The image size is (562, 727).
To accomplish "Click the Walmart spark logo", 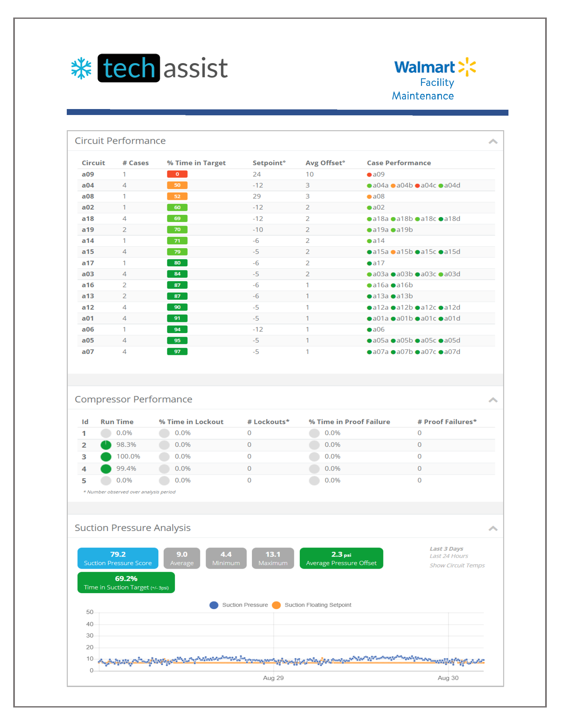I will (467, 67).
